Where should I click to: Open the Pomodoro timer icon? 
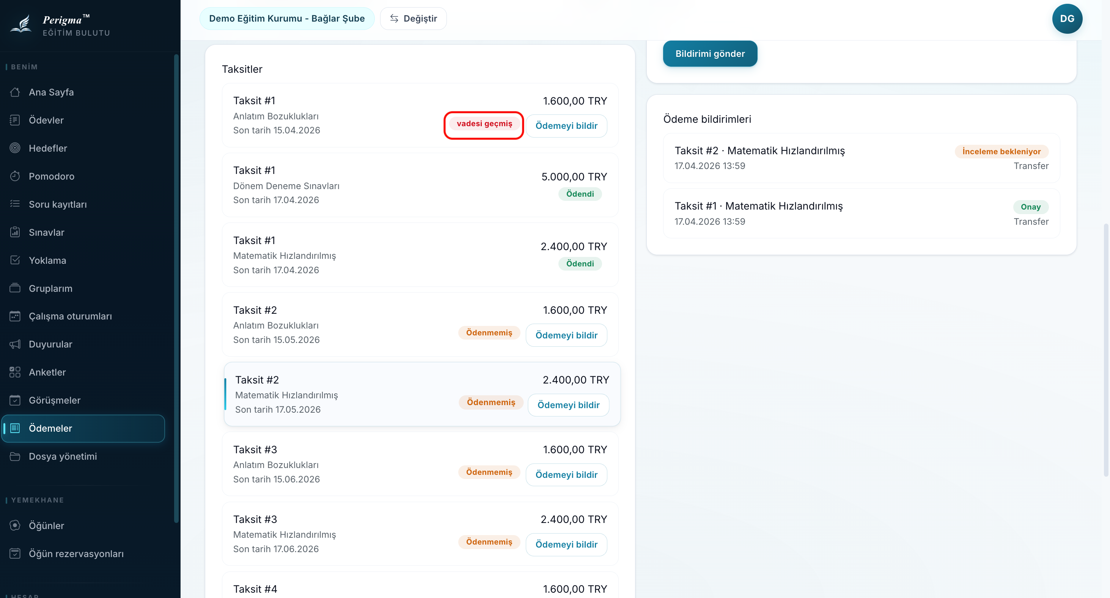point(15,176)
